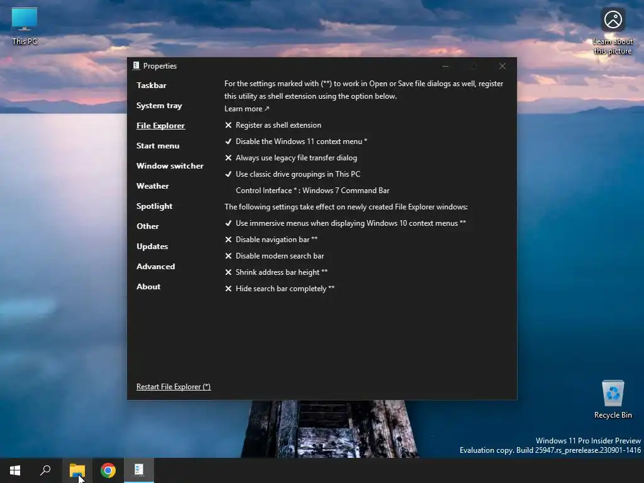The height and width of the screenshot is (483, 644).
Task: Open taskbar search magnifier
Action: point(45,470)
